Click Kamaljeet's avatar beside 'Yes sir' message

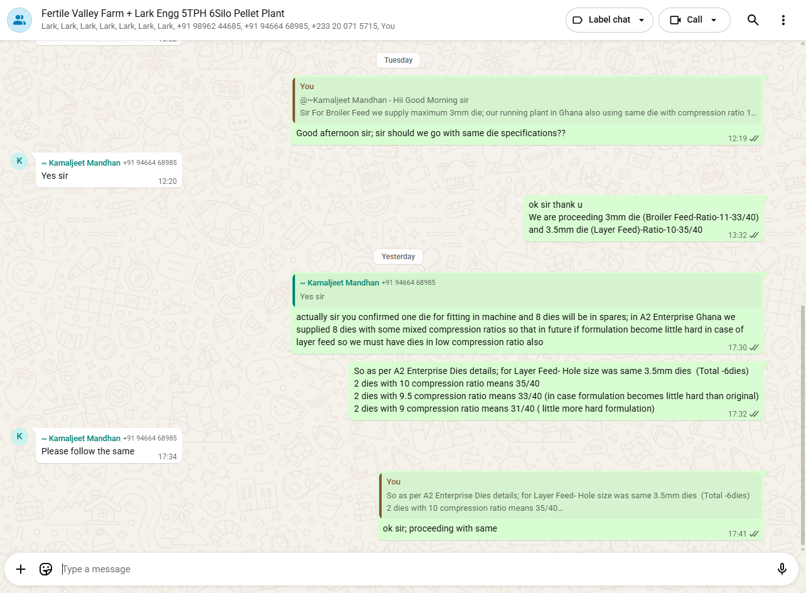(x=19, y=161)
